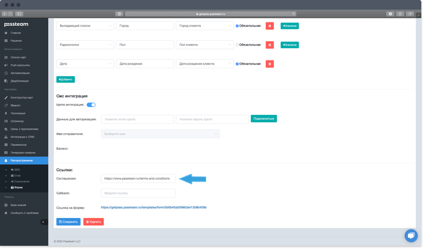Open the Форма submenu item

tap(17, 188)
